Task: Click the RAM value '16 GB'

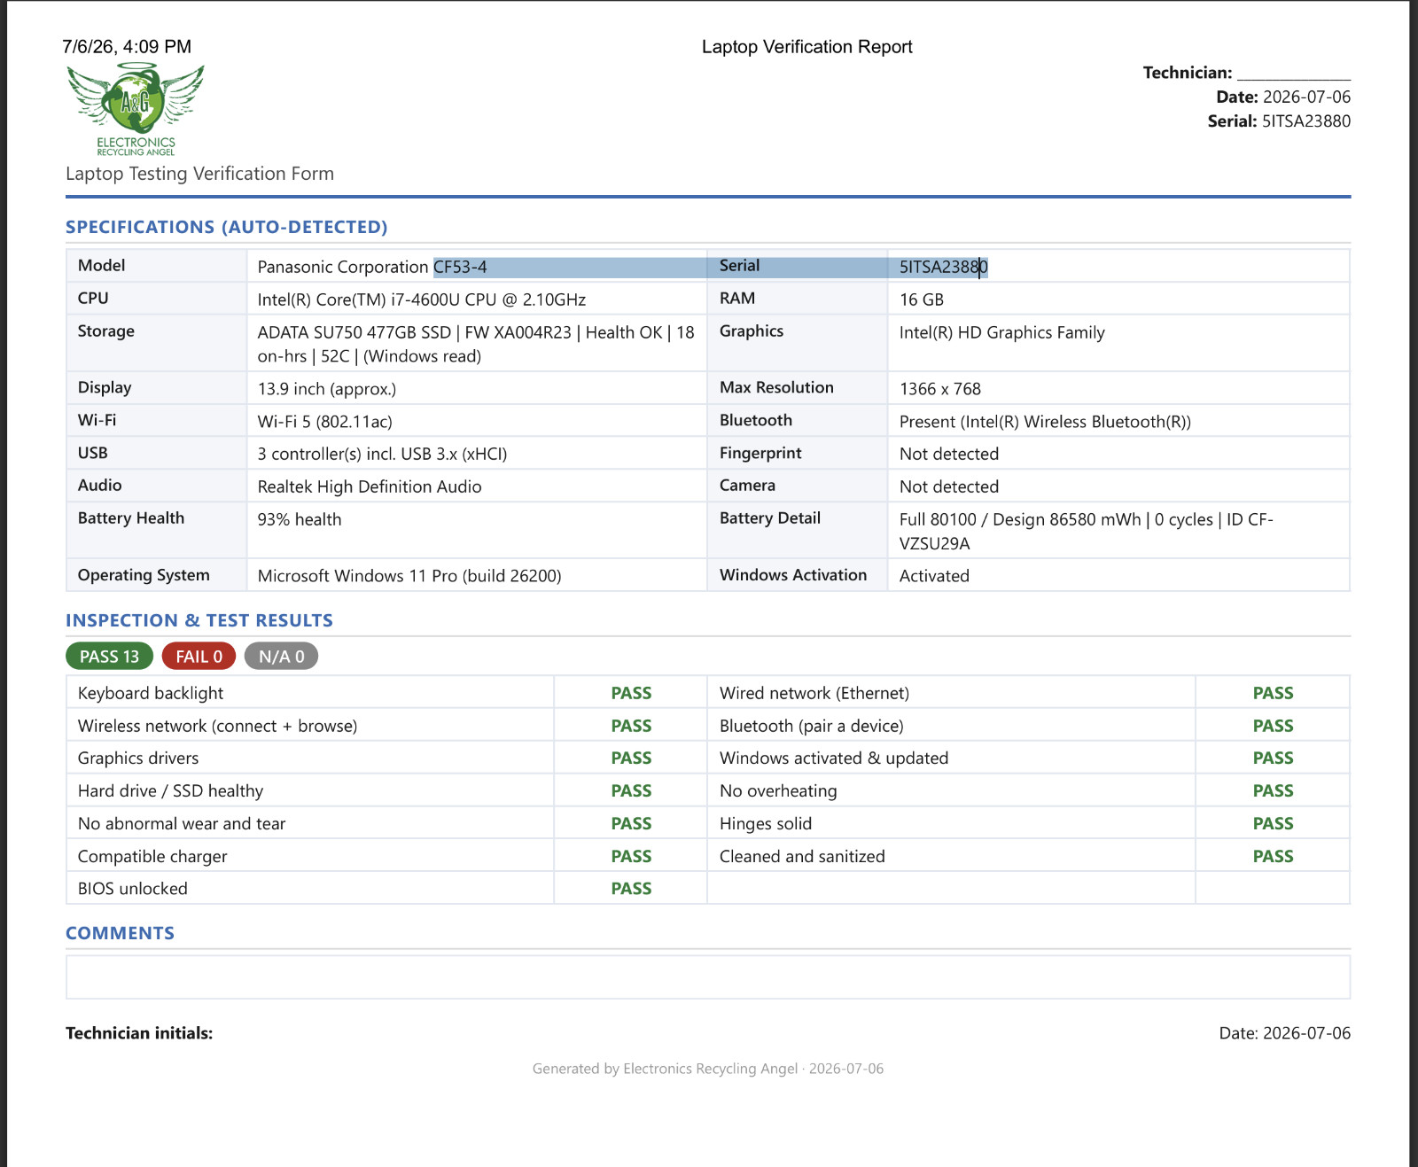Action: [922, 300]
